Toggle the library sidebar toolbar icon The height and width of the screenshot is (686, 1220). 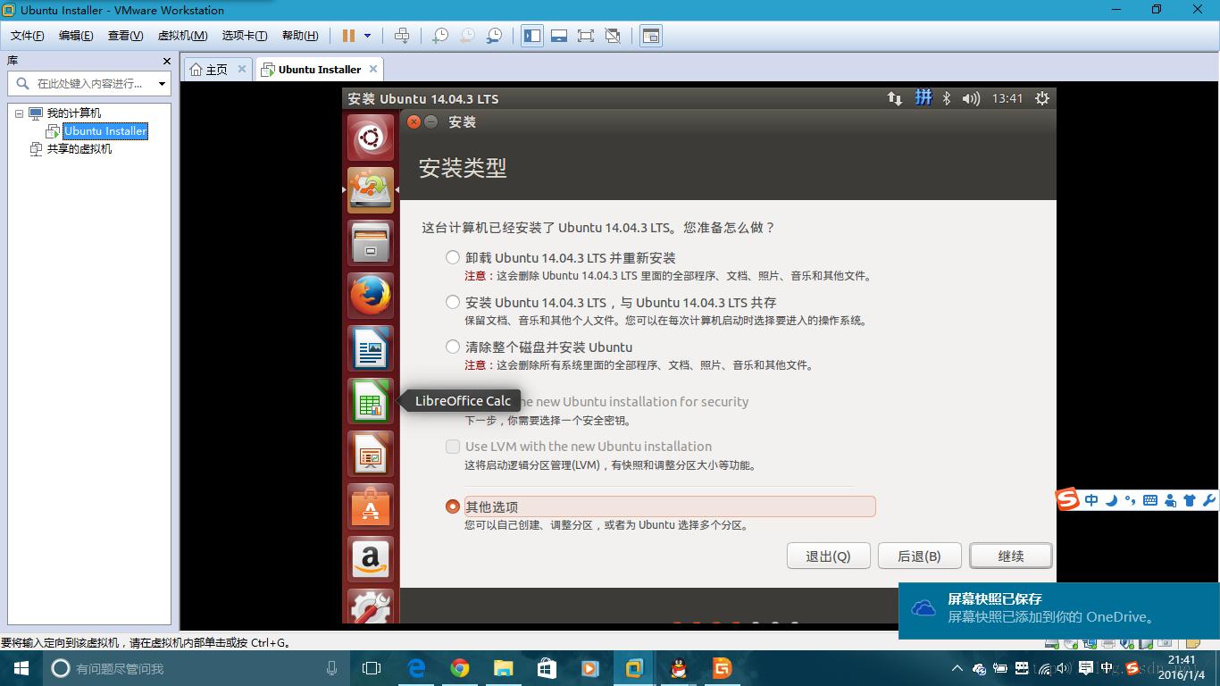pos(532,36)
